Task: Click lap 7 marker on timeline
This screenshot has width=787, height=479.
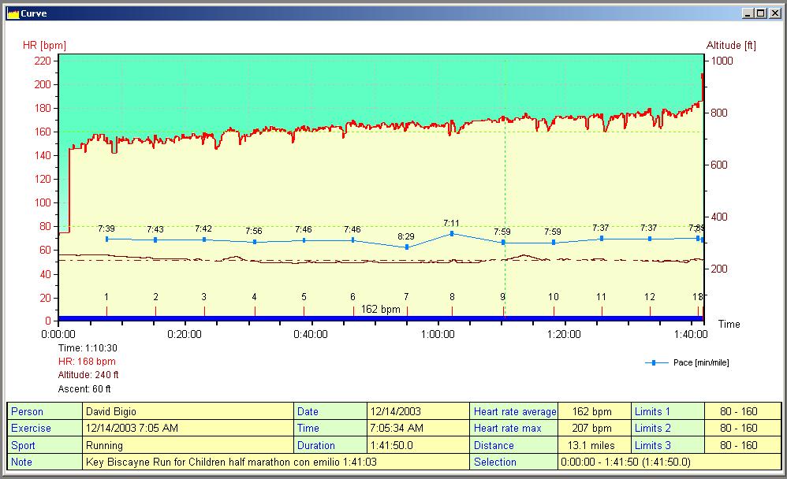Action: [407, 310]
